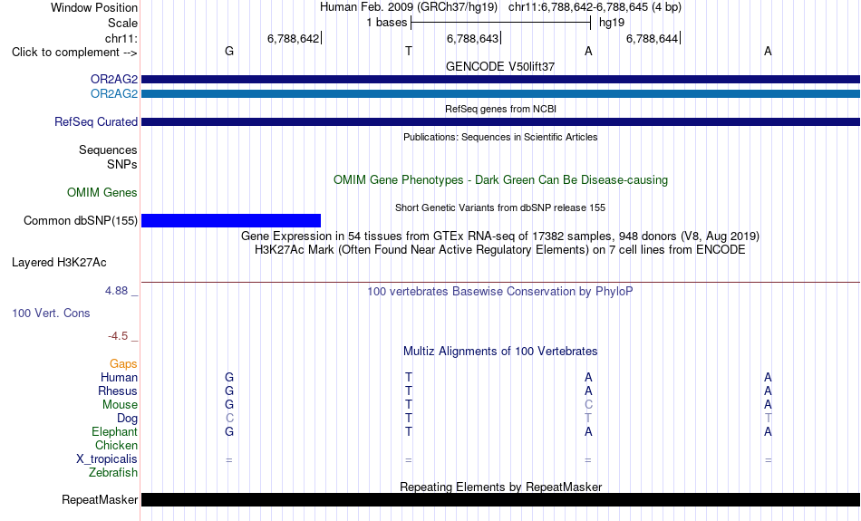The image size is (861, 521).
Task: Click the -4.5 PhyloP lower limit value
Action: click(x=118, y=336)
